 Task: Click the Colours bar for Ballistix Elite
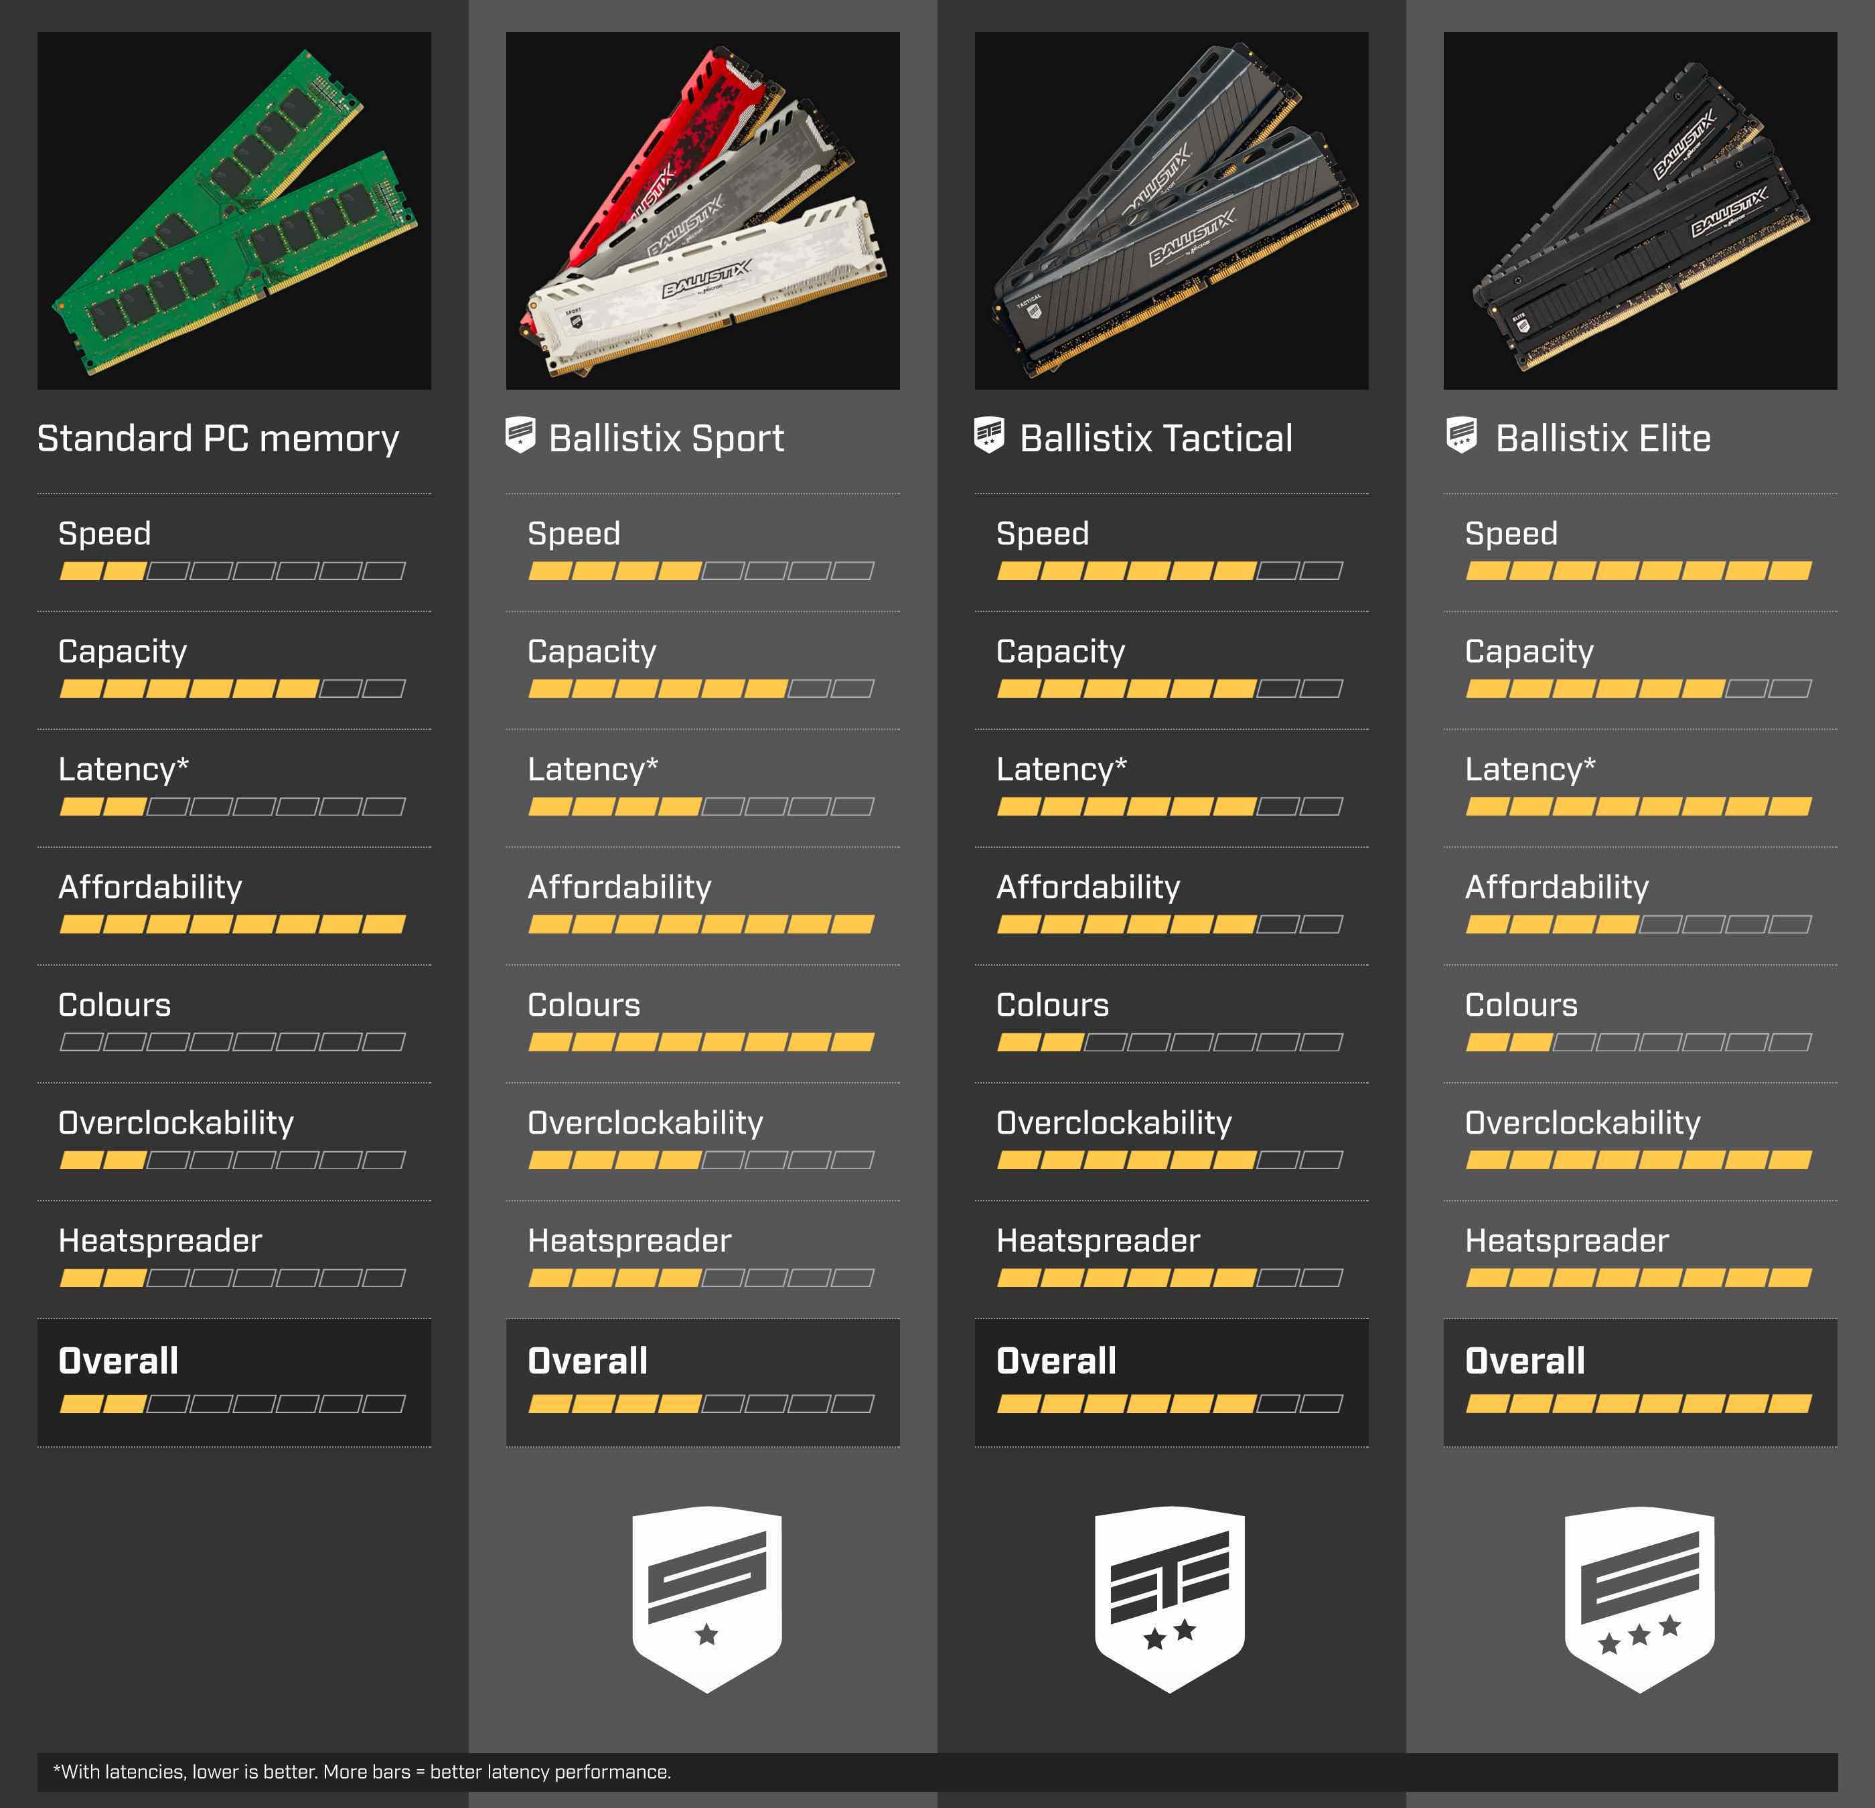[1639, 1042]
